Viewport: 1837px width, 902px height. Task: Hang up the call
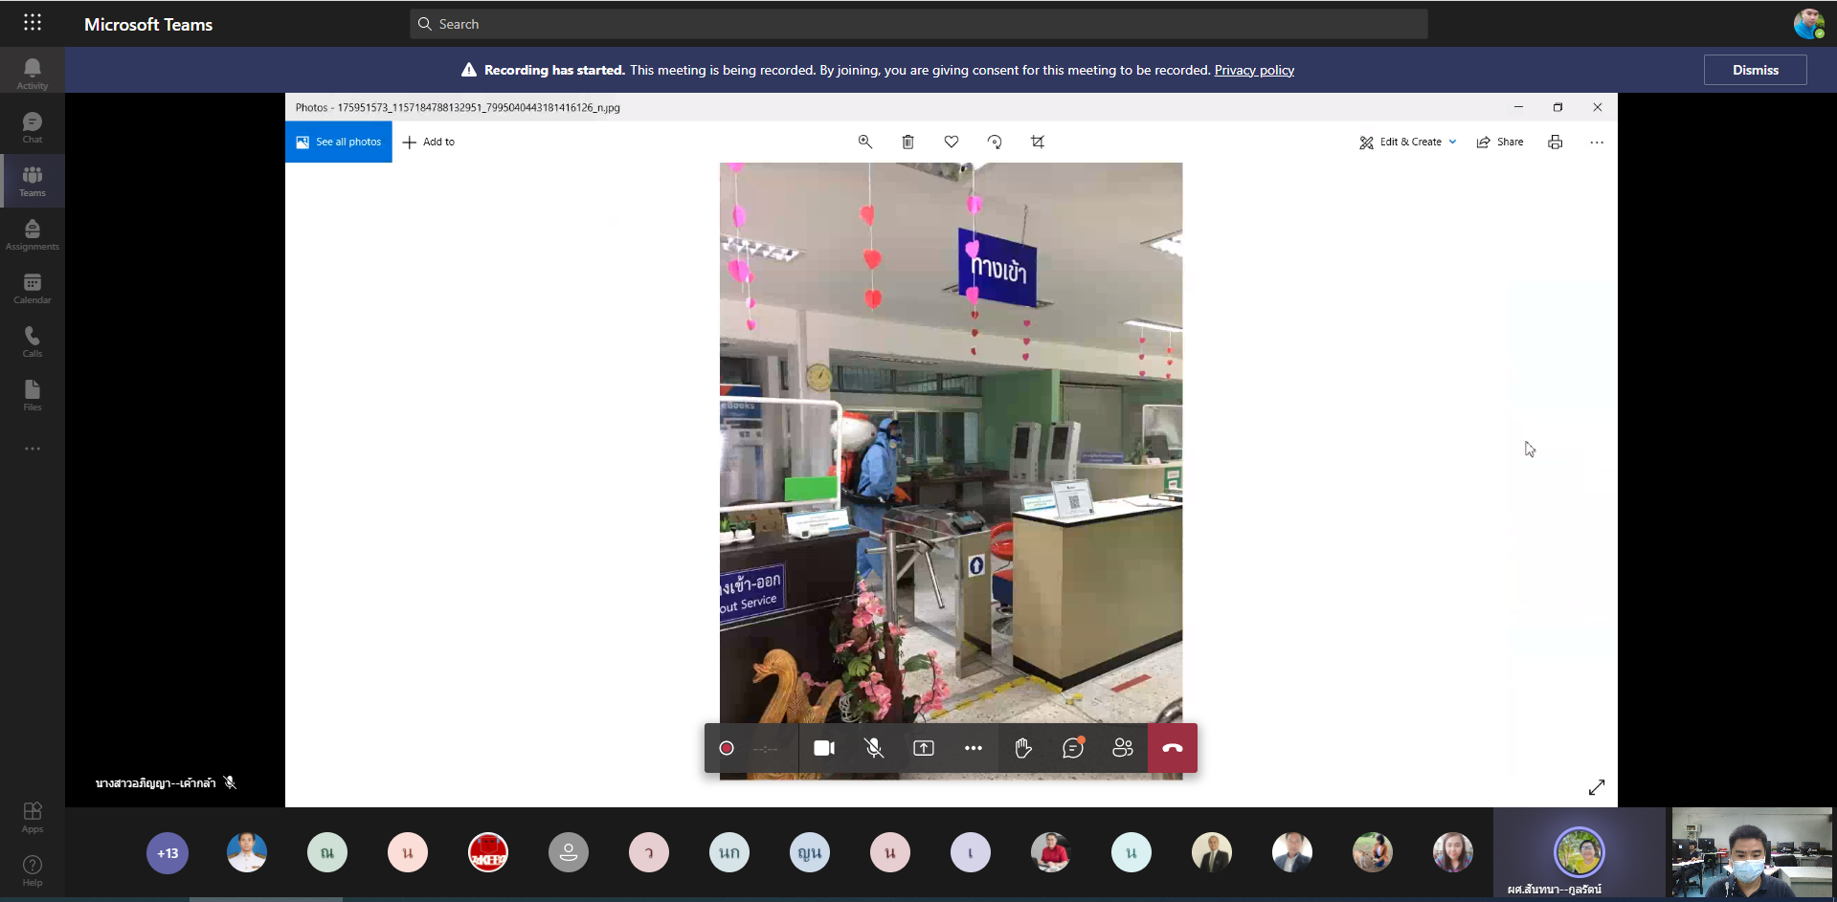[x=1173, y=748]
